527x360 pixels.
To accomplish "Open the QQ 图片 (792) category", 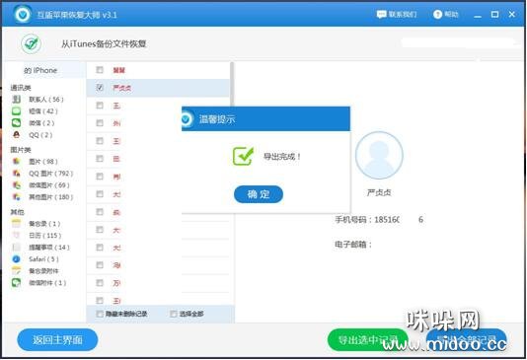I will (42, 174).
